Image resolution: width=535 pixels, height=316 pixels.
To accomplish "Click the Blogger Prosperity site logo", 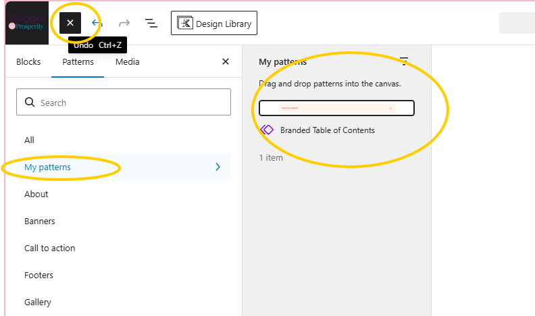I will click(27, 23).
